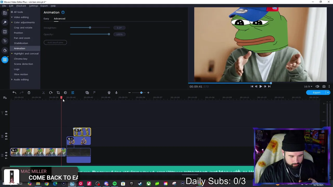Zoom in timeline with plus icon
The image size is (333, 187).
148,93
